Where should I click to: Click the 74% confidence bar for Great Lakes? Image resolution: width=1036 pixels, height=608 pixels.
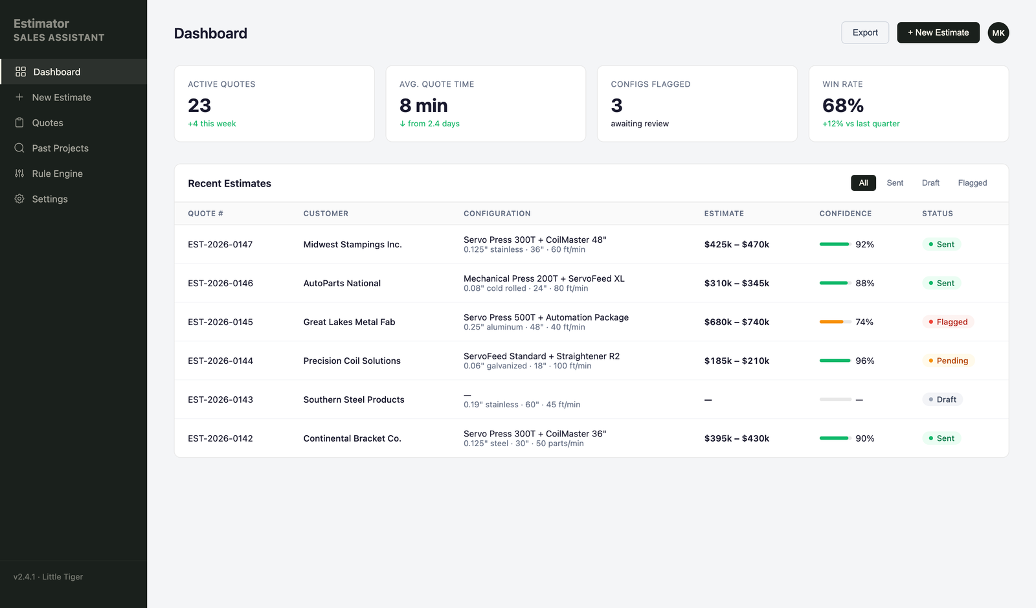pyautogui.click(x=834, y=321)
